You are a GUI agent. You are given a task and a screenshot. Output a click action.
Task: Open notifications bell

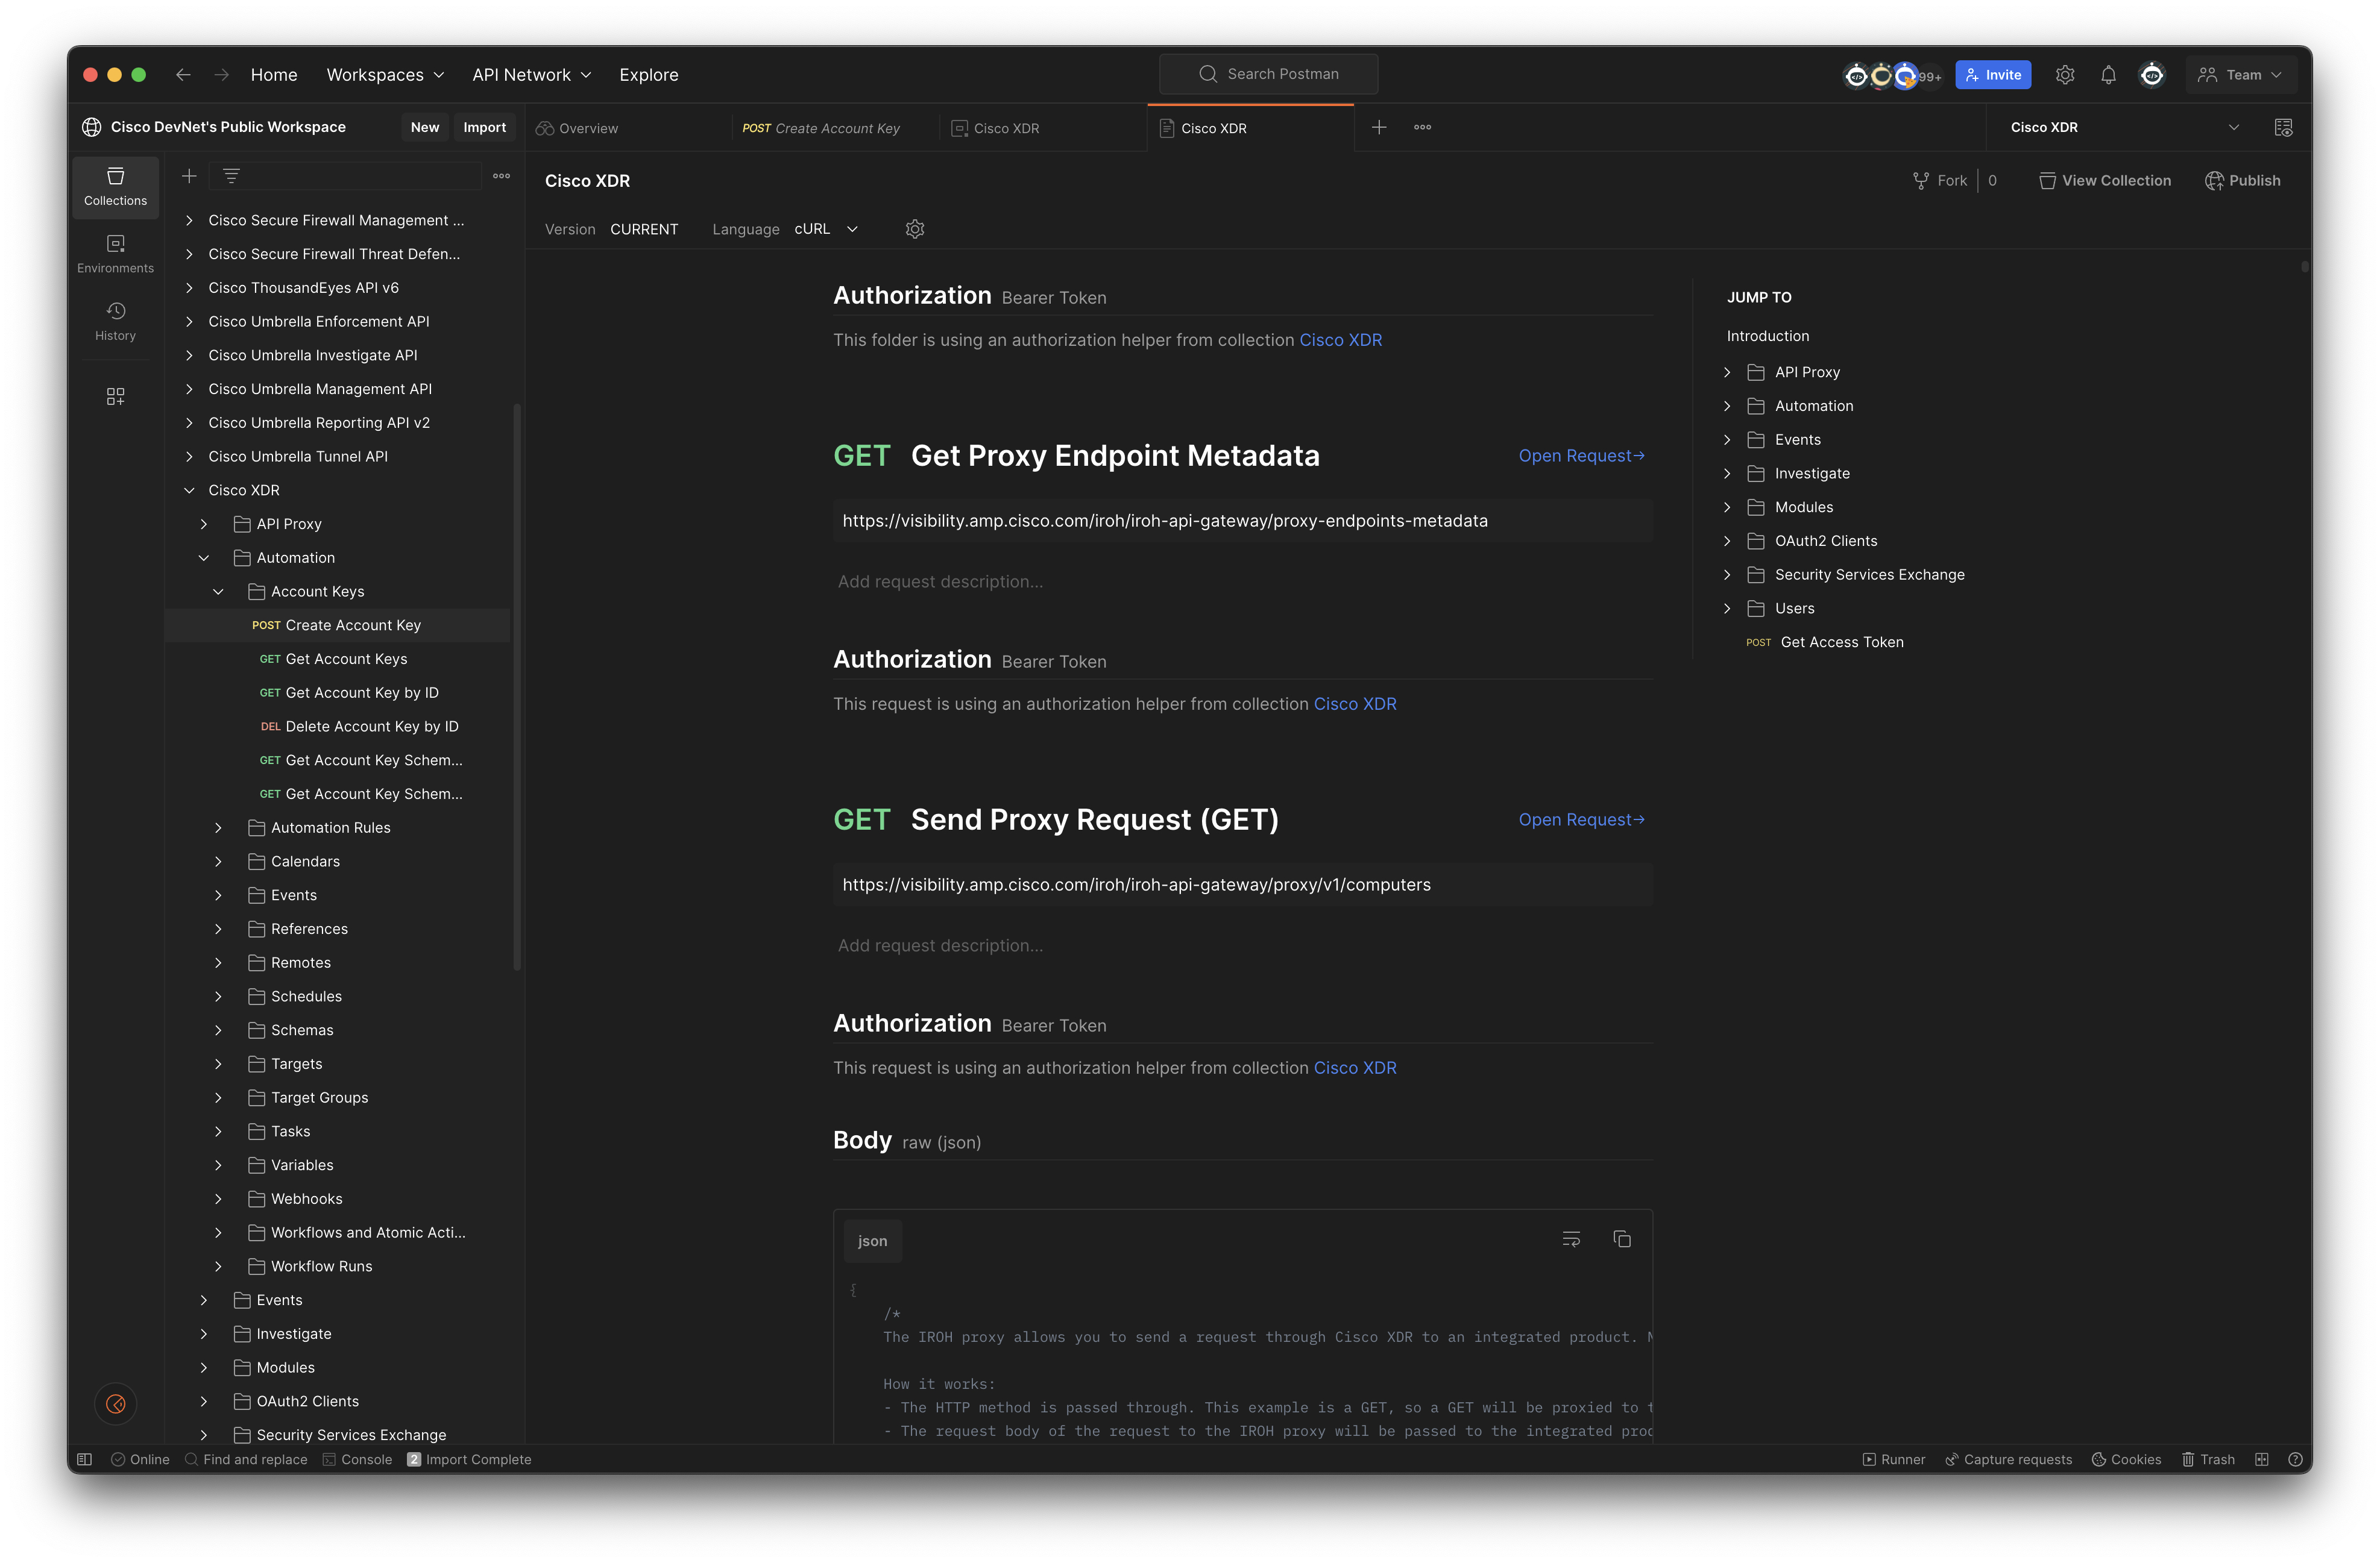click(x=2109, y=74)
